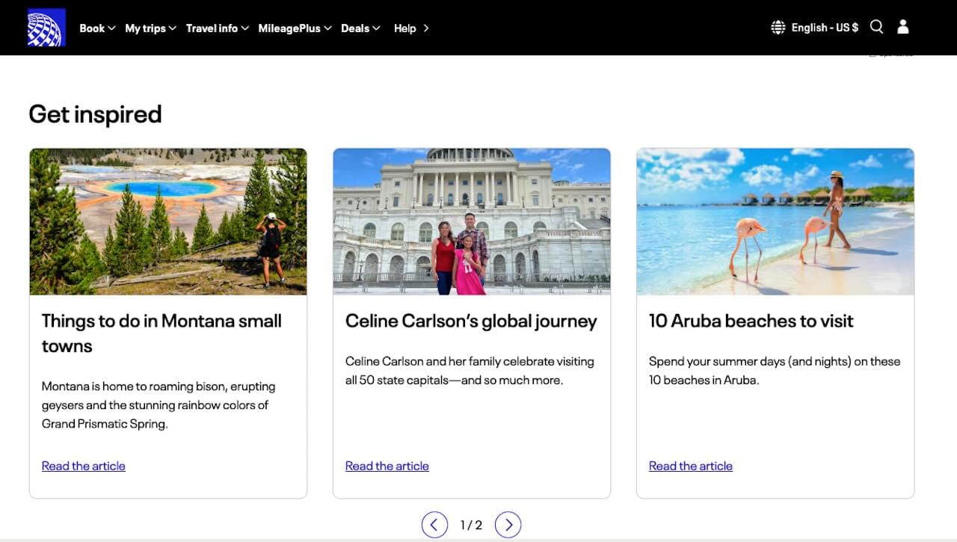
Task: Open the Travel info dropdown
Action: [217, 28]
